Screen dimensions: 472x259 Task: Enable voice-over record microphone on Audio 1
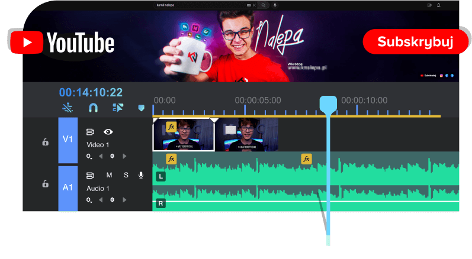pos(141,175)
